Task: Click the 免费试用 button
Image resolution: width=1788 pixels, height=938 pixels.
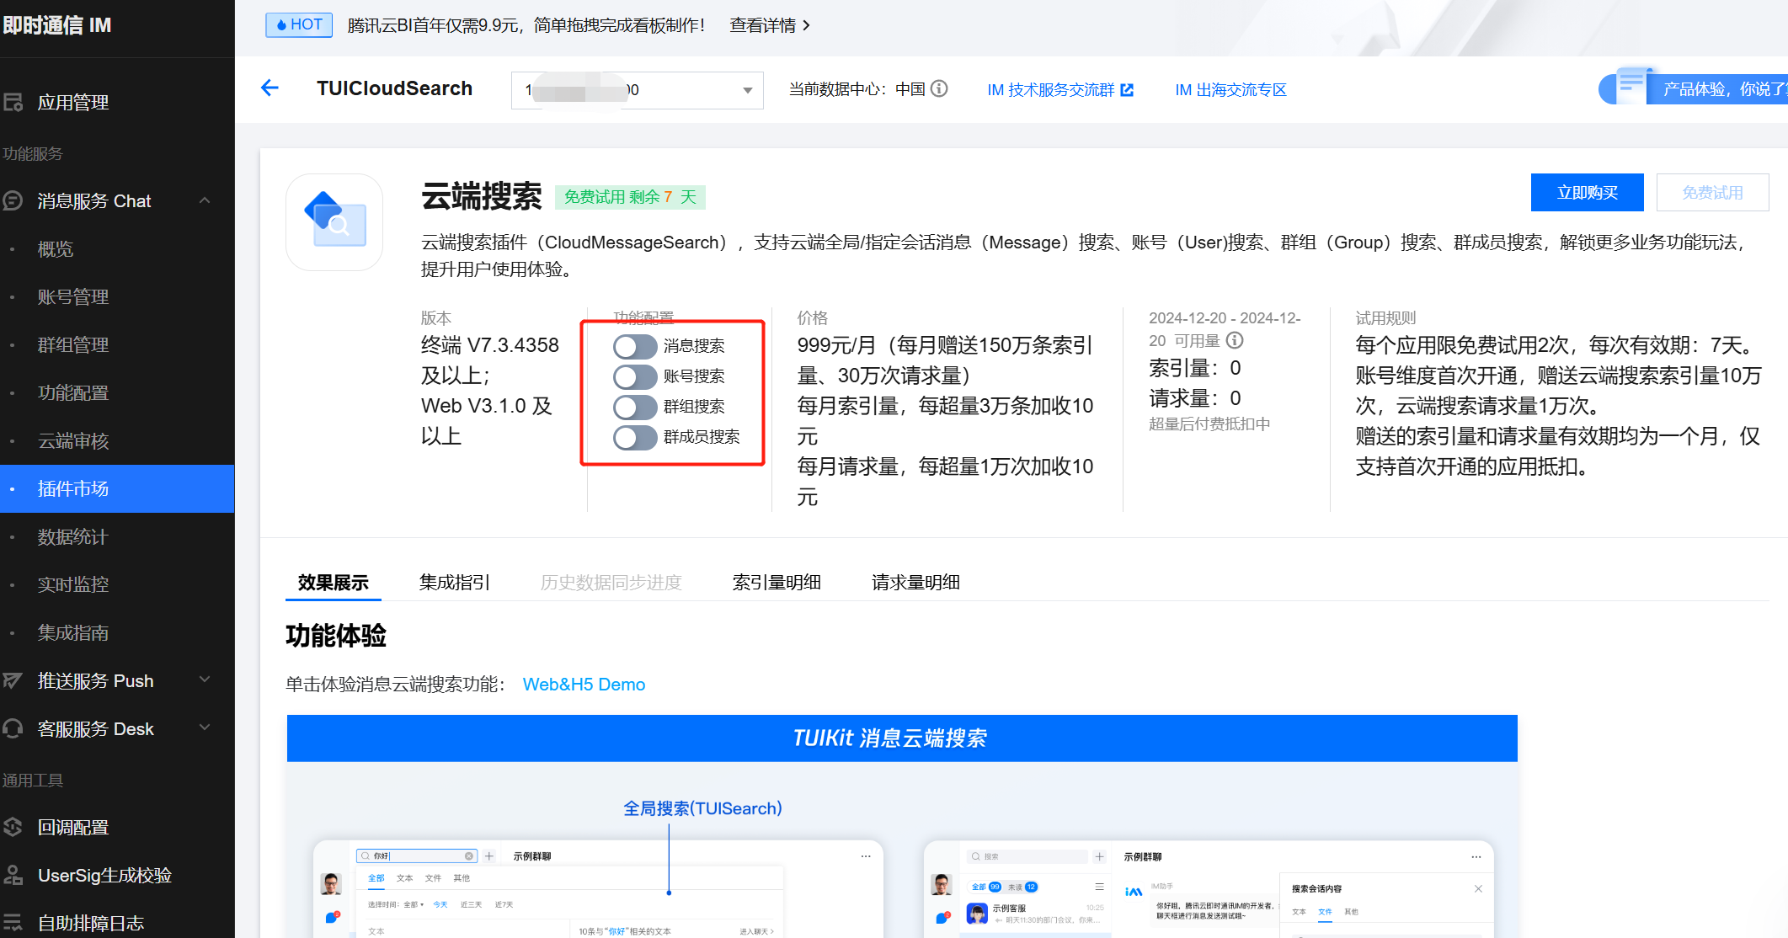Action: 1712,193
